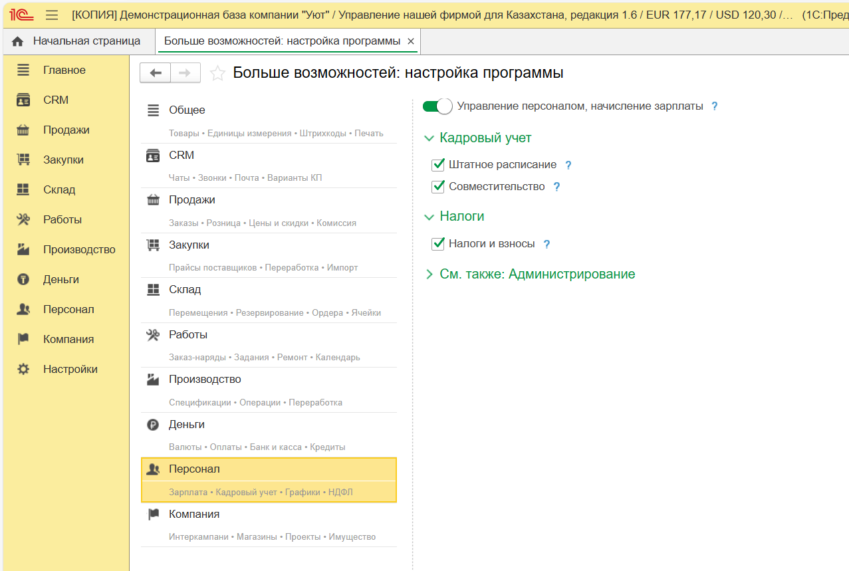Viewport: 849px width, 571px height.
Task: Open Продажи basket icon in sidebar
Action: (x=23, y=130)
